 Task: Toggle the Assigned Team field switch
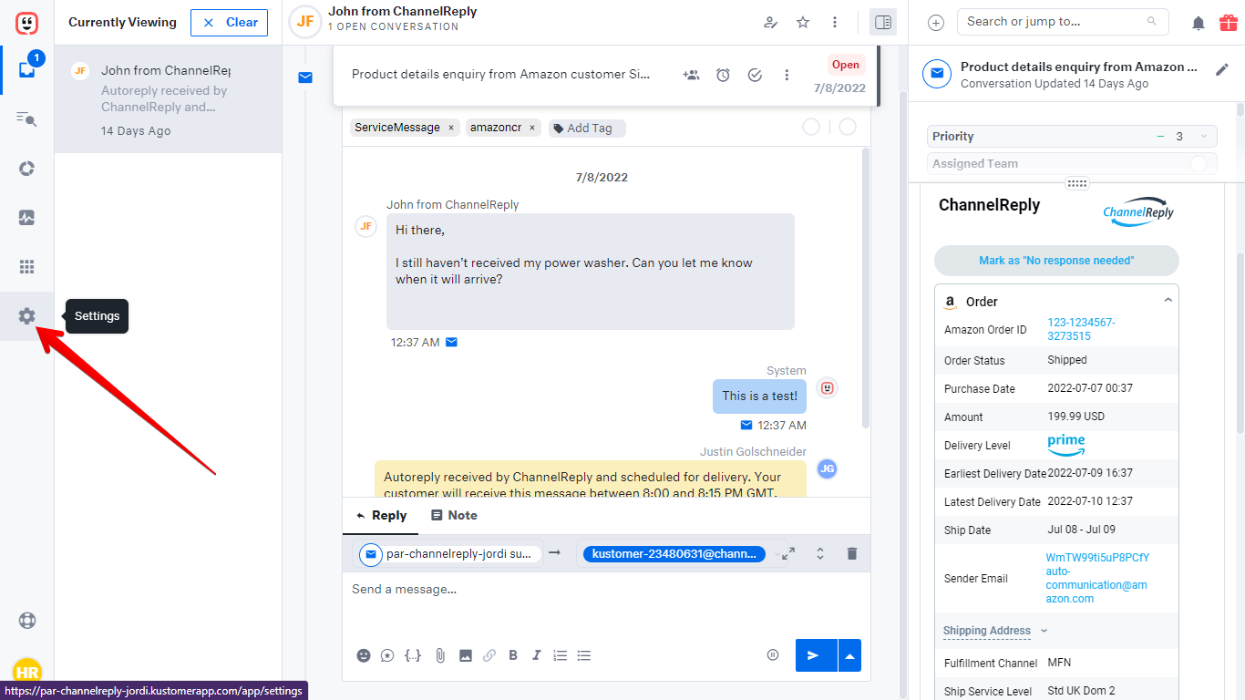[x=1199, y=164]
